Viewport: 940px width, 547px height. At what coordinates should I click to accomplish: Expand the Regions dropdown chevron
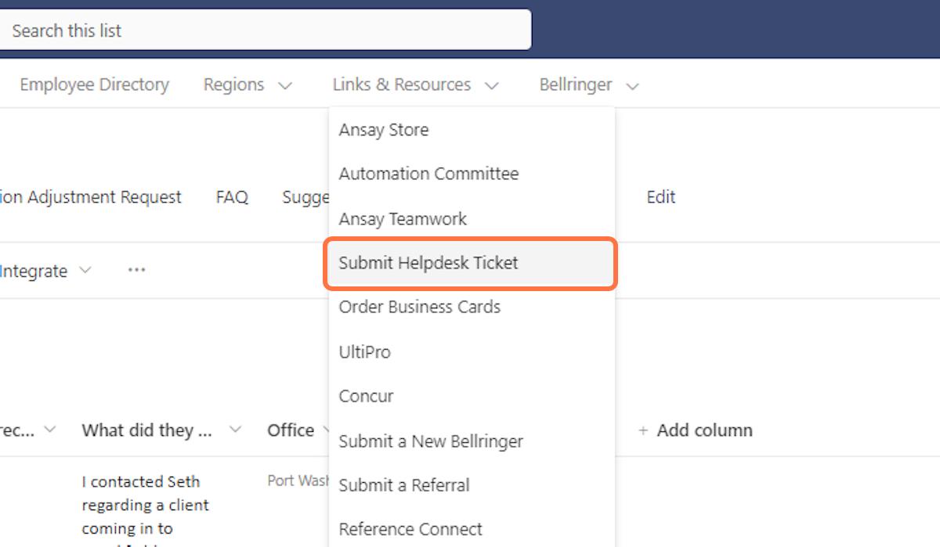pyautogui.click(x=286, y=85)
